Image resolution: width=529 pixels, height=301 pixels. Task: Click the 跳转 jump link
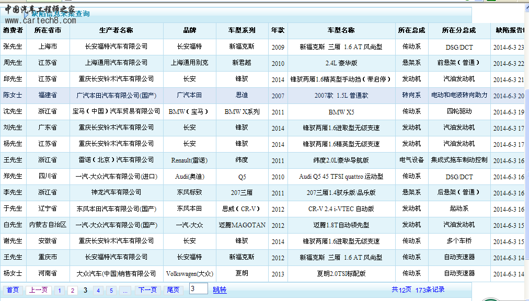pyautogui.click(x=220, y=290)
